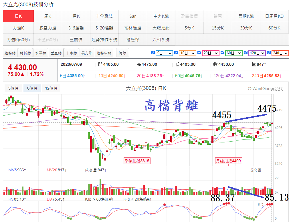Open the 逆勢操作系統 tab
The height and width of the screenshot is (222, 291).
pyautogui.click(x=104, y=39)
